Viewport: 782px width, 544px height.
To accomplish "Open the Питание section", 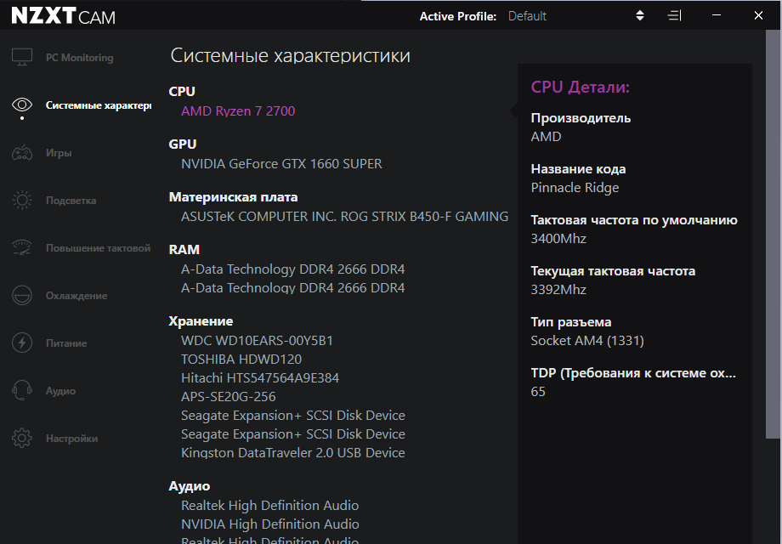I will (66, 343).
